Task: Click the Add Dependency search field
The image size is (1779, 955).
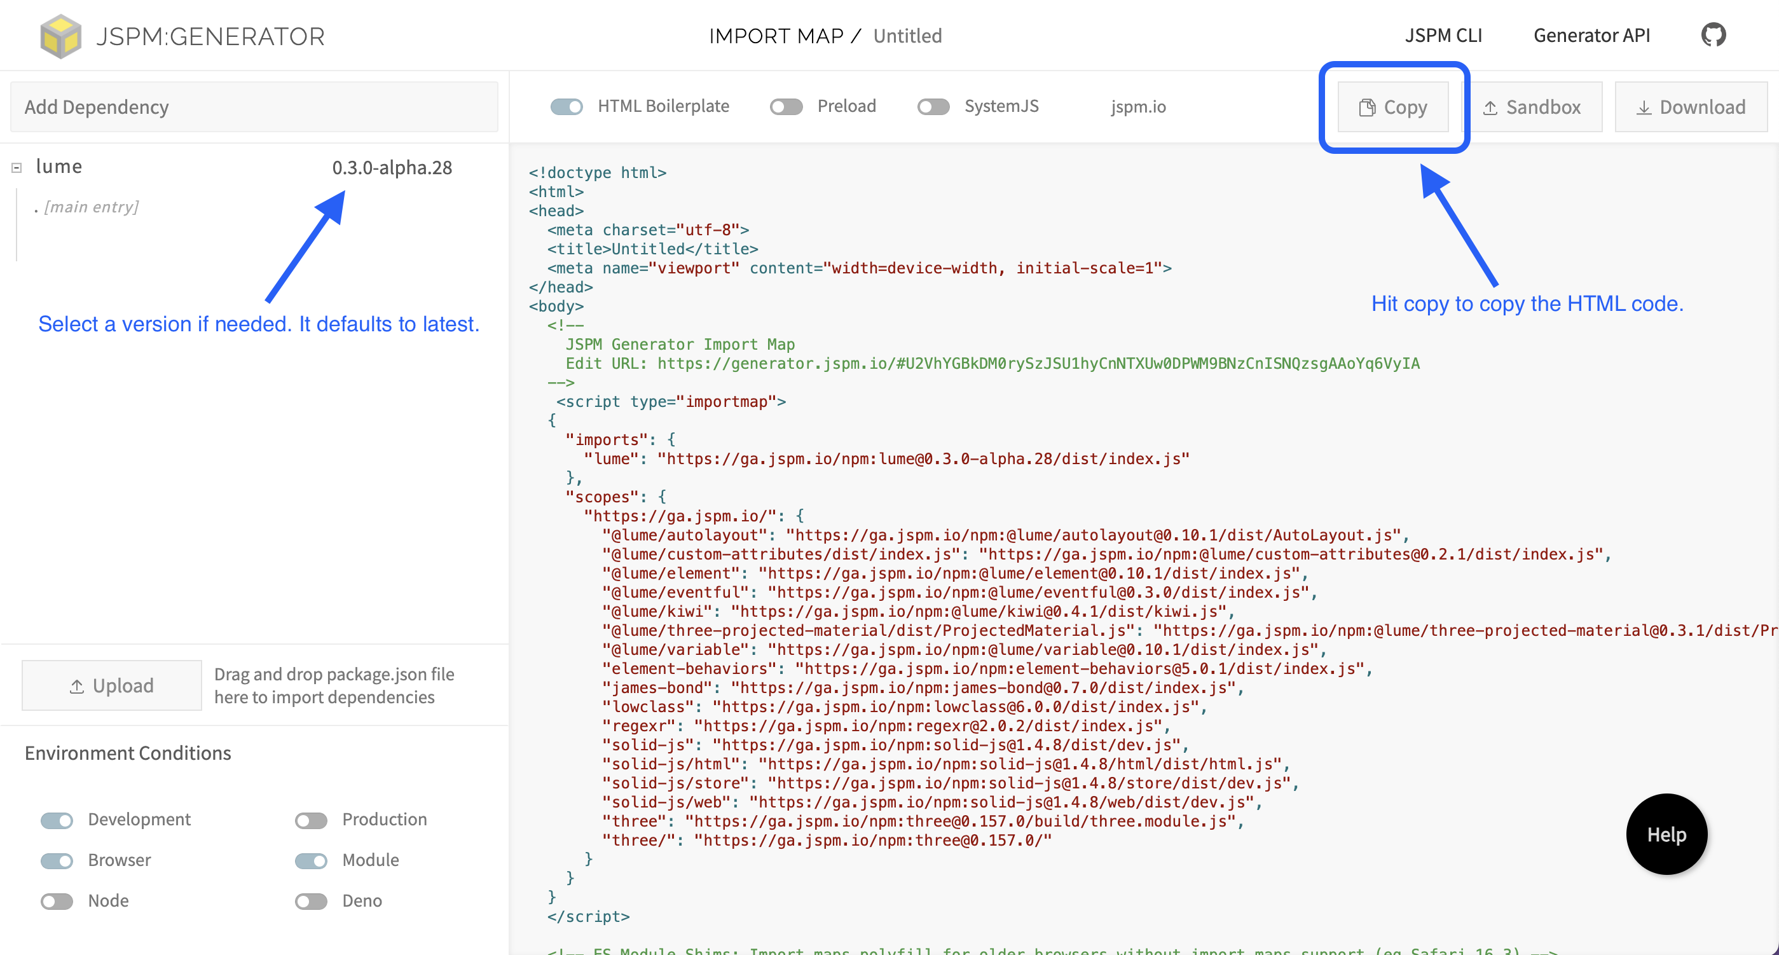Action: click(x=254, y=106)
